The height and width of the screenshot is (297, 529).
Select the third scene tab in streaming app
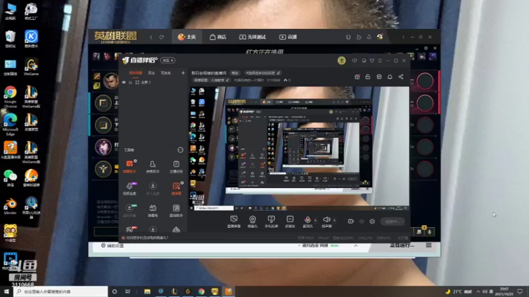point(166,73)
